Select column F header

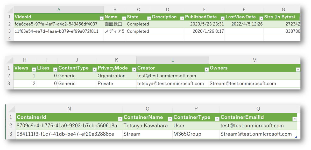click(244, 10)
